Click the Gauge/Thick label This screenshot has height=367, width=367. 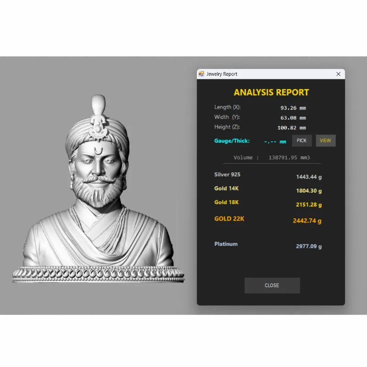(232, 141)
